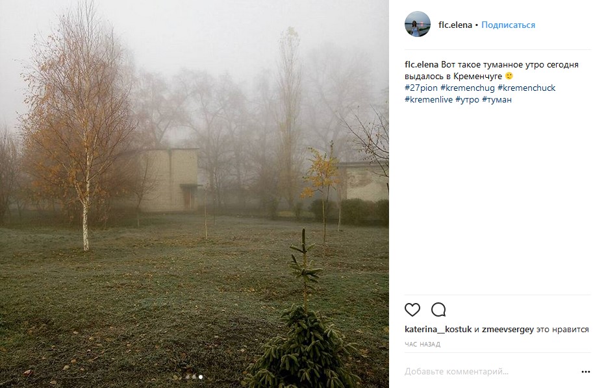Open flc.elena username in the post header
This screenshot has width=606, height=388.
pyautogui.click(x=455, y=25)
